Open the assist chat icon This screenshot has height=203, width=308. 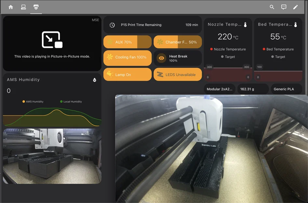284,7
